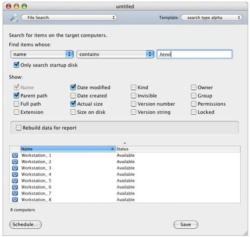This screenshot has height=237, width=250.
Task: Click Available status of Workstation_ 1
Action: (x=126, y=155)
